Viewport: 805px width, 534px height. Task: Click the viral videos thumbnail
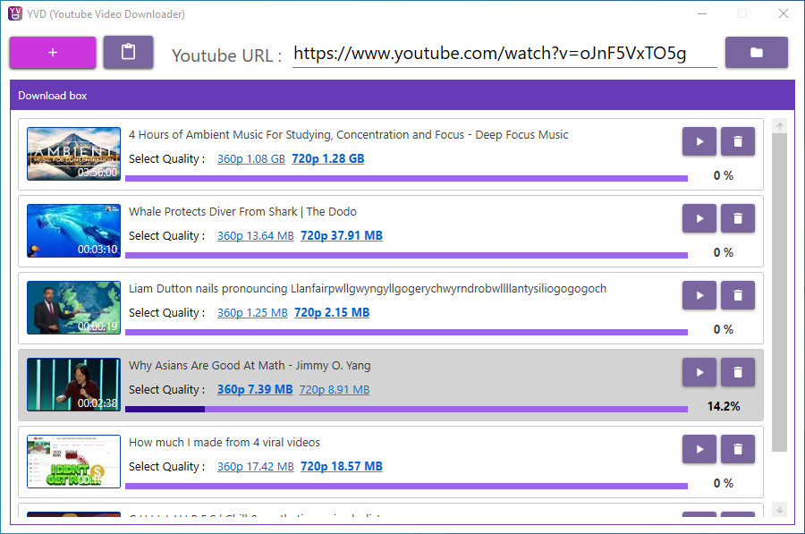[74, 462]
